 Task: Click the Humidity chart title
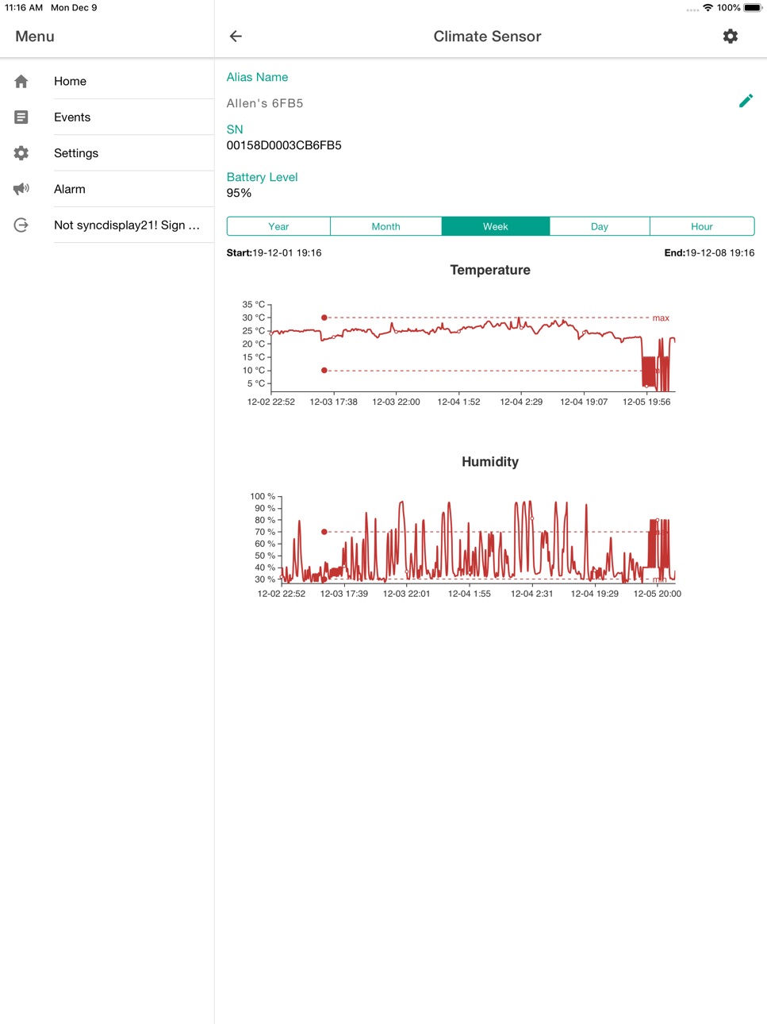[x=490, y=462]
